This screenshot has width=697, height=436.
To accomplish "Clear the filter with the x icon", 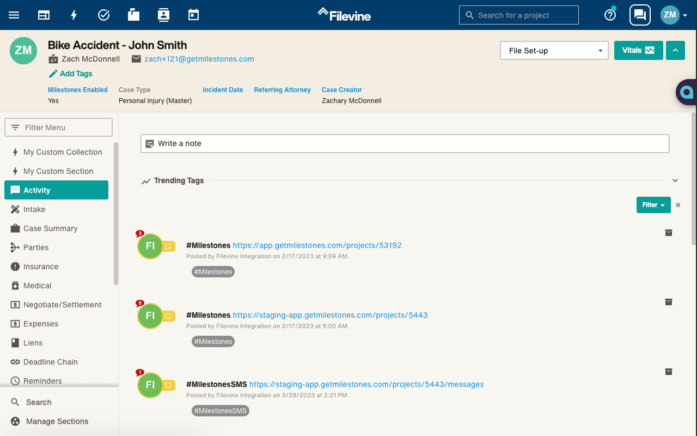I will click(x=678, y=205).
